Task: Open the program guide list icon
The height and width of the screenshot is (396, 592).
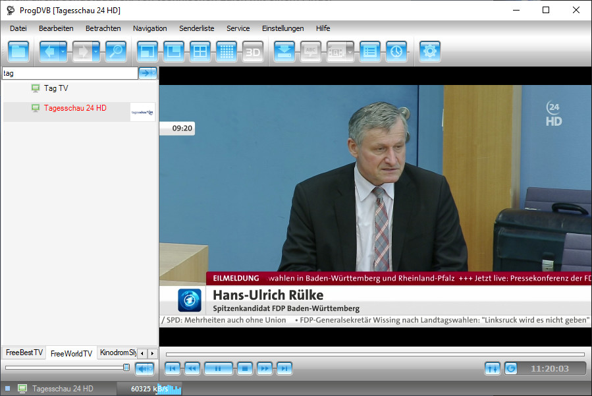Action: [x=370, y=52]
